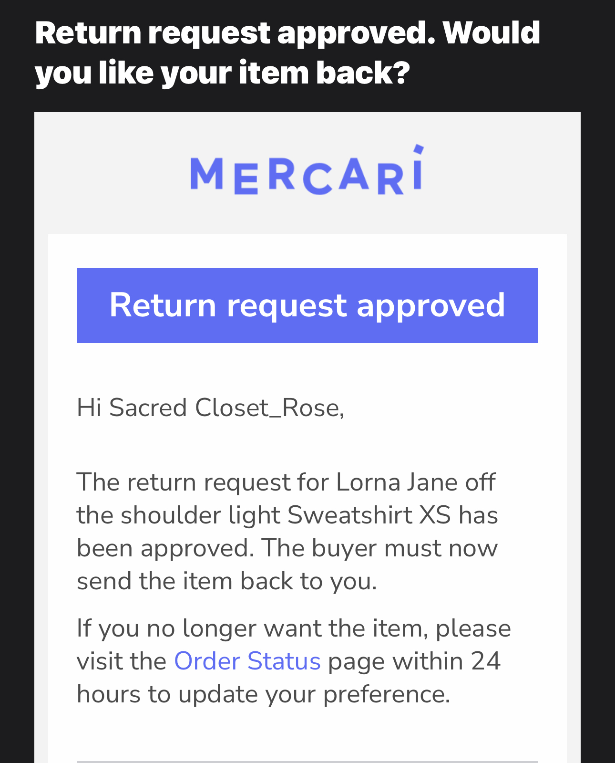This screenshot has height=763, width=615.
Task: Click the email subject headline
Action: coord(287,33)
